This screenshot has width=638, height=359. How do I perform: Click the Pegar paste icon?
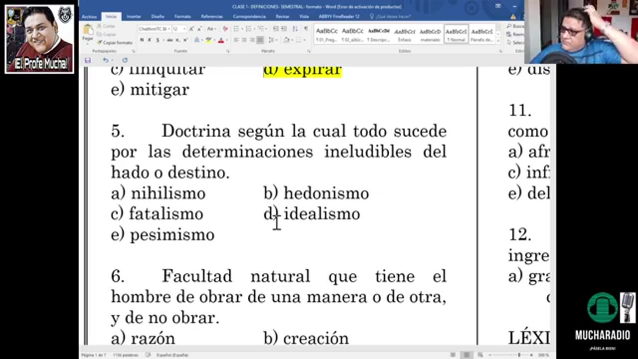coord(88,29)
